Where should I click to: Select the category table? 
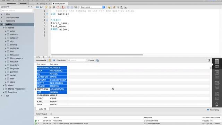pos(14,38)
